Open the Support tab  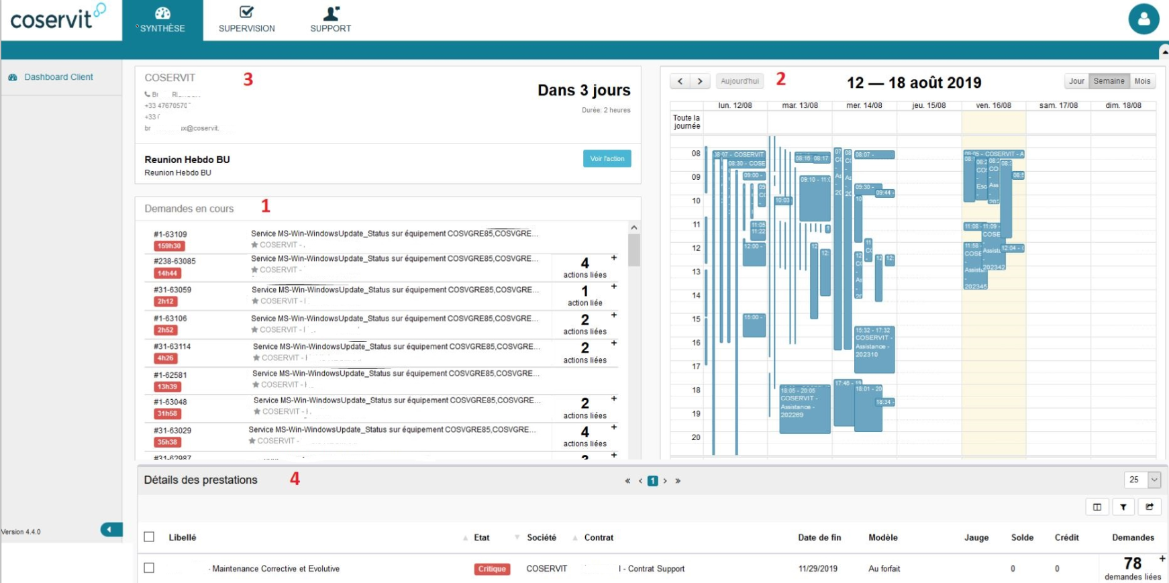pos(330,20)
